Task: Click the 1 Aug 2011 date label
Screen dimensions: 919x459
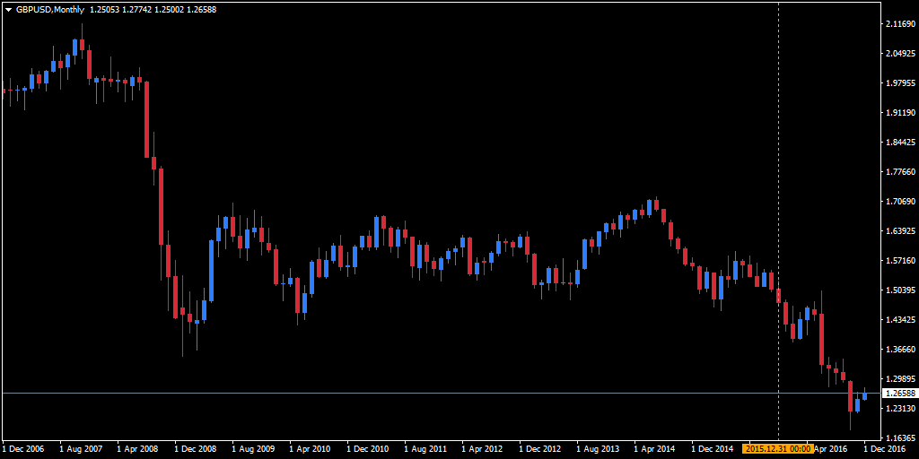Action: tap(425, 449)
